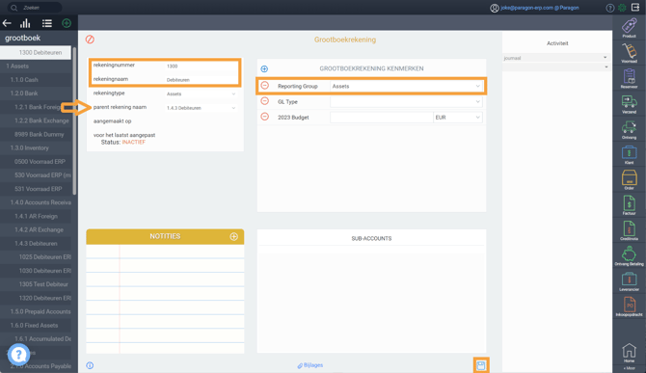Open the Reserveer module icon
Screen dimensions: 646x373
[629, 79]
